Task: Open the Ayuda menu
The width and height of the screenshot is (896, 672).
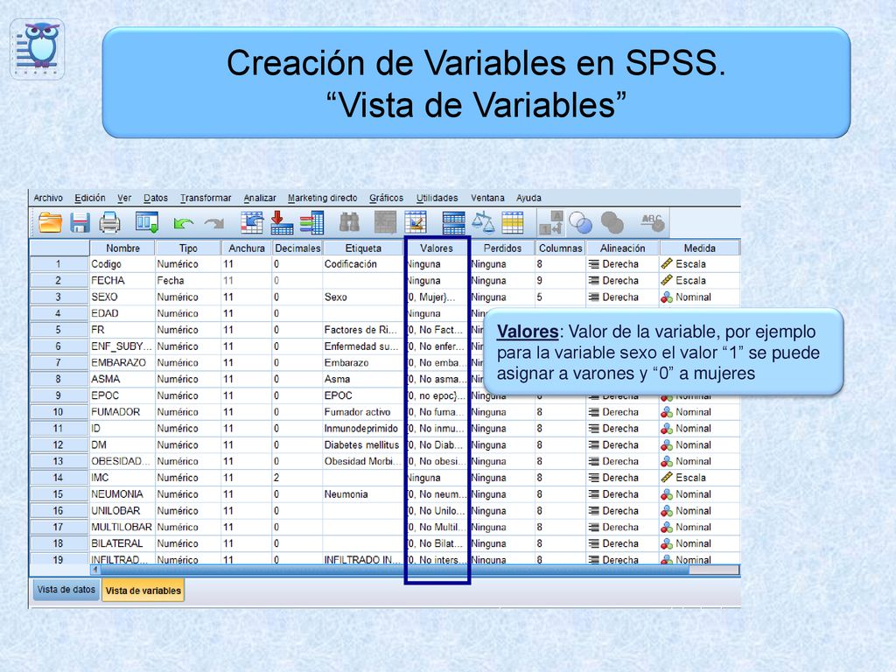Action: click(528, 198)
